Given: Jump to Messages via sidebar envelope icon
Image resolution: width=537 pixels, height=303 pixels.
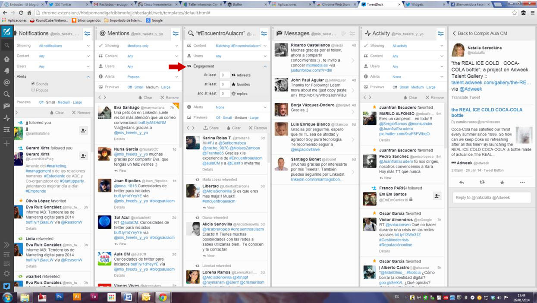Looking at the screenshot, I should (7, 106).
